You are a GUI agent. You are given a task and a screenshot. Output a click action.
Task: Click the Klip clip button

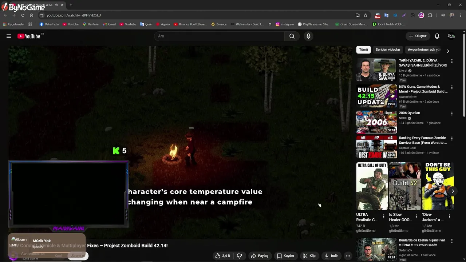coord(309,256)
